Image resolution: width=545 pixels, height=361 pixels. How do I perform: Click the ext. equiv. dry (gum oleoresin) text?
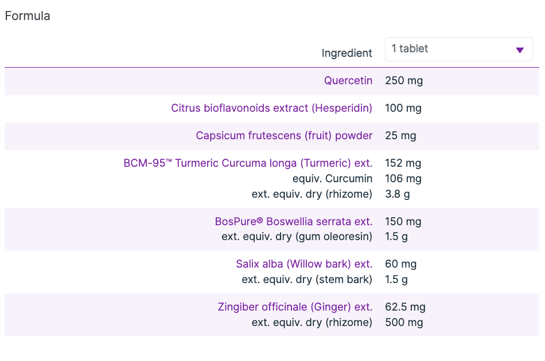coord(297,237)
